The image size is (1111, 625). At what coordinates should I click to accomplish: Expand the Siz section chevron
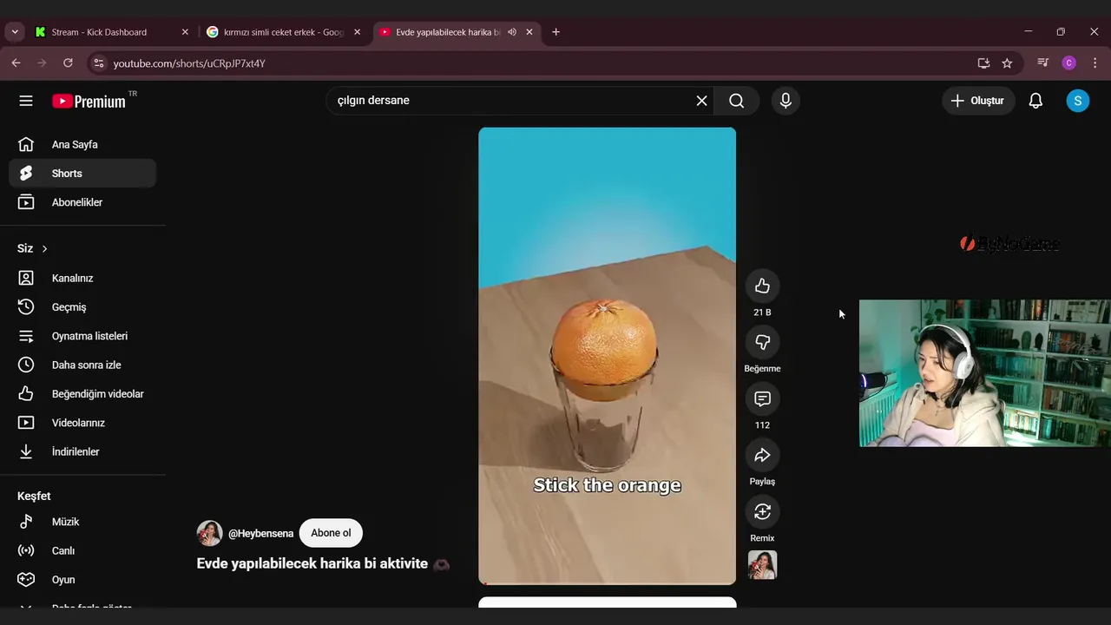pos(44,249)
